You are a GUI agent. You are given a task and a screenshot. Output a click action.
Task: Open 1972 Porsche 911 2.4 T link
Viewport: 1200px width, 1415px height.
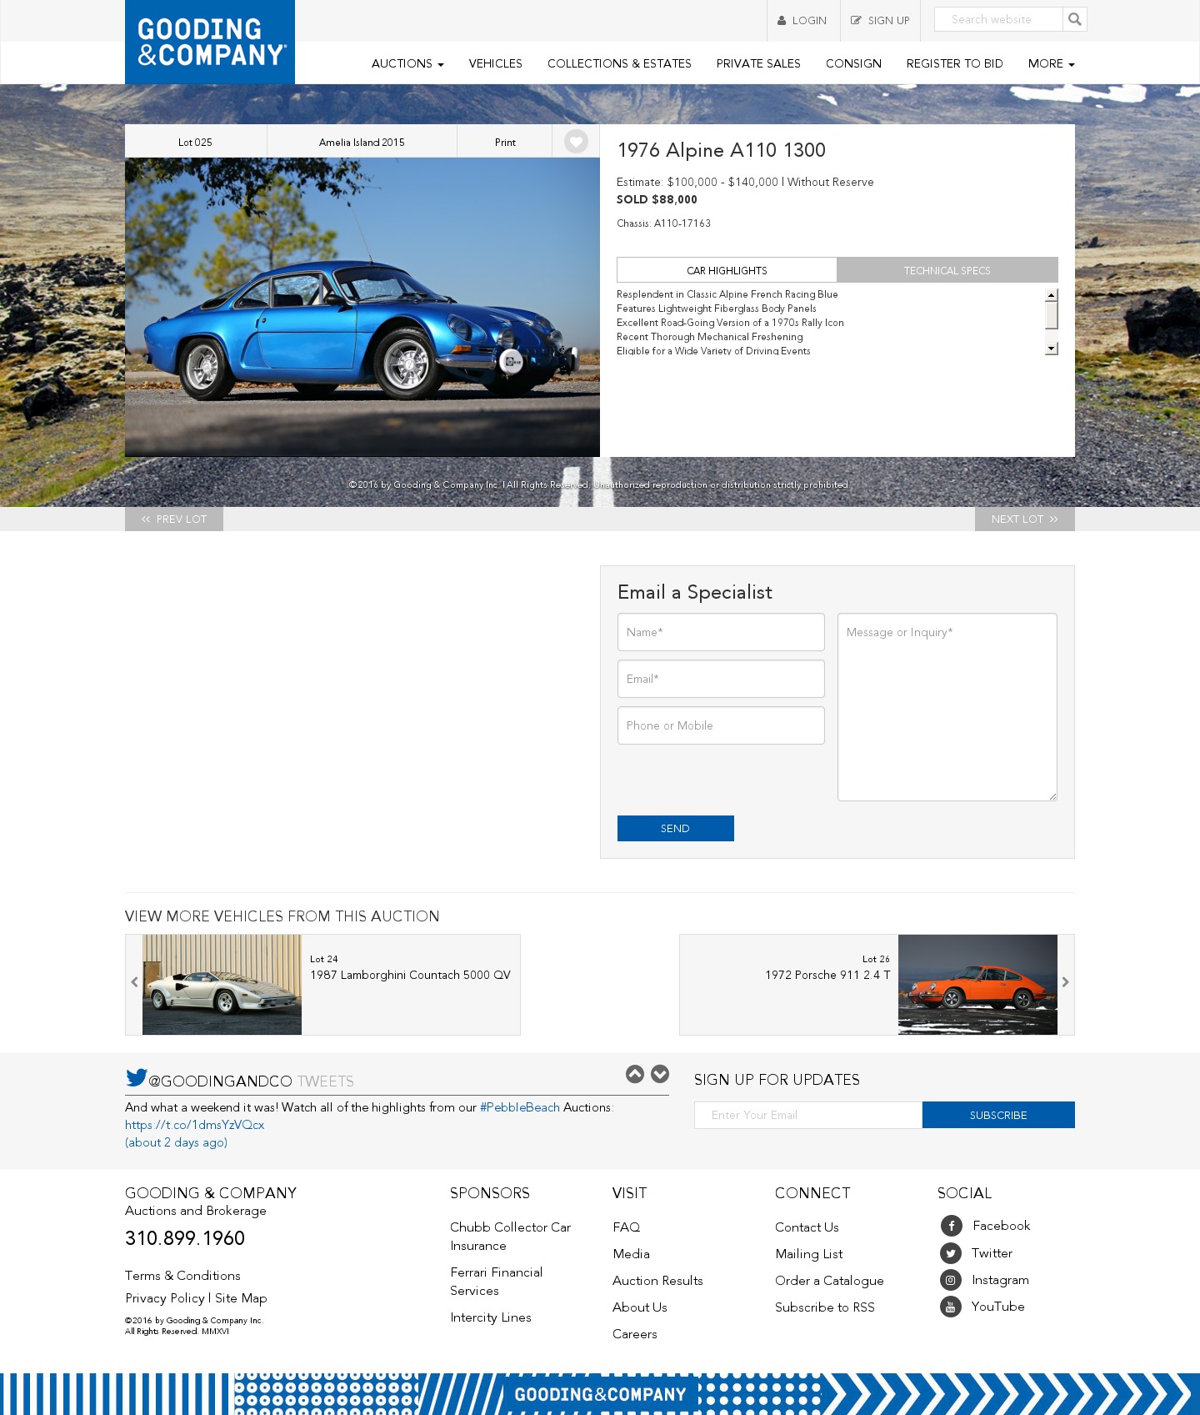click(x=827, y=975)
